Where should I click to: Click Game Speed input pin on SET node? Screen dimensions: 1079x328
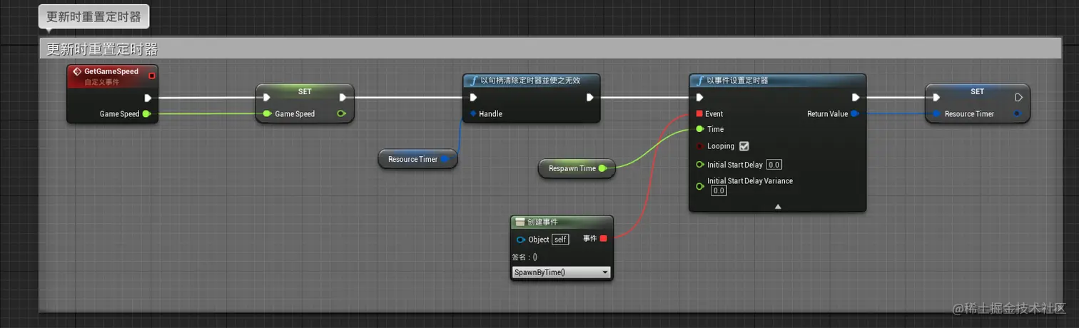tap(267, 113)
